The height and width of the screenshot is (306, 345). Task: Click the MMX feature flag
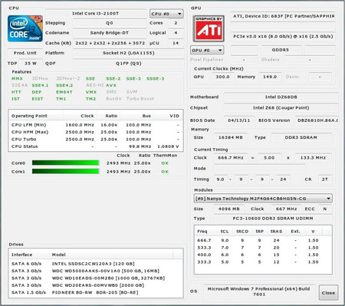point(17,78)
